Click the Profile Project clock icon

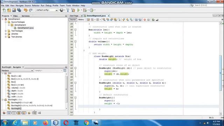click(x=92, y=10)
